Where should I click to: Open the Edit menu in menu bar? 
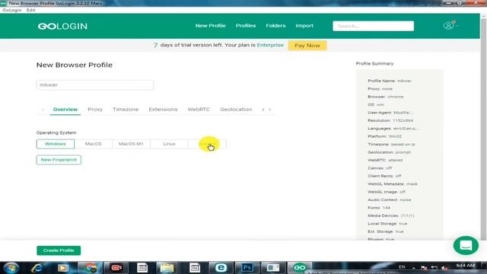[x=30, y=10]
